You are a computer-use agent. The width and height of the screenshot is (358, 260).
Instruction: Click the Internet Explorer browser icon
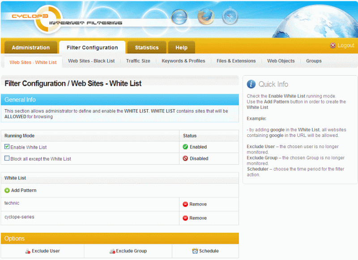179,17
